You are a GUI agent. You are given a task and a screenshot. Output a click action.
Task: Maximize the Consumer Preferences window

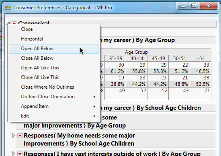194,6
